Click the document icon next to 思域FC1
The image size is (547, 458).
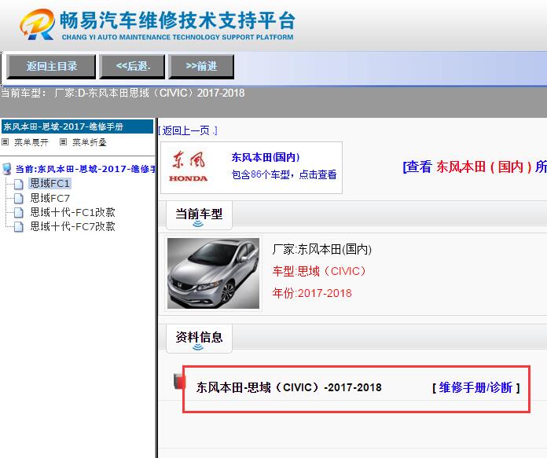pyautogui.click(x=19, y=184)
